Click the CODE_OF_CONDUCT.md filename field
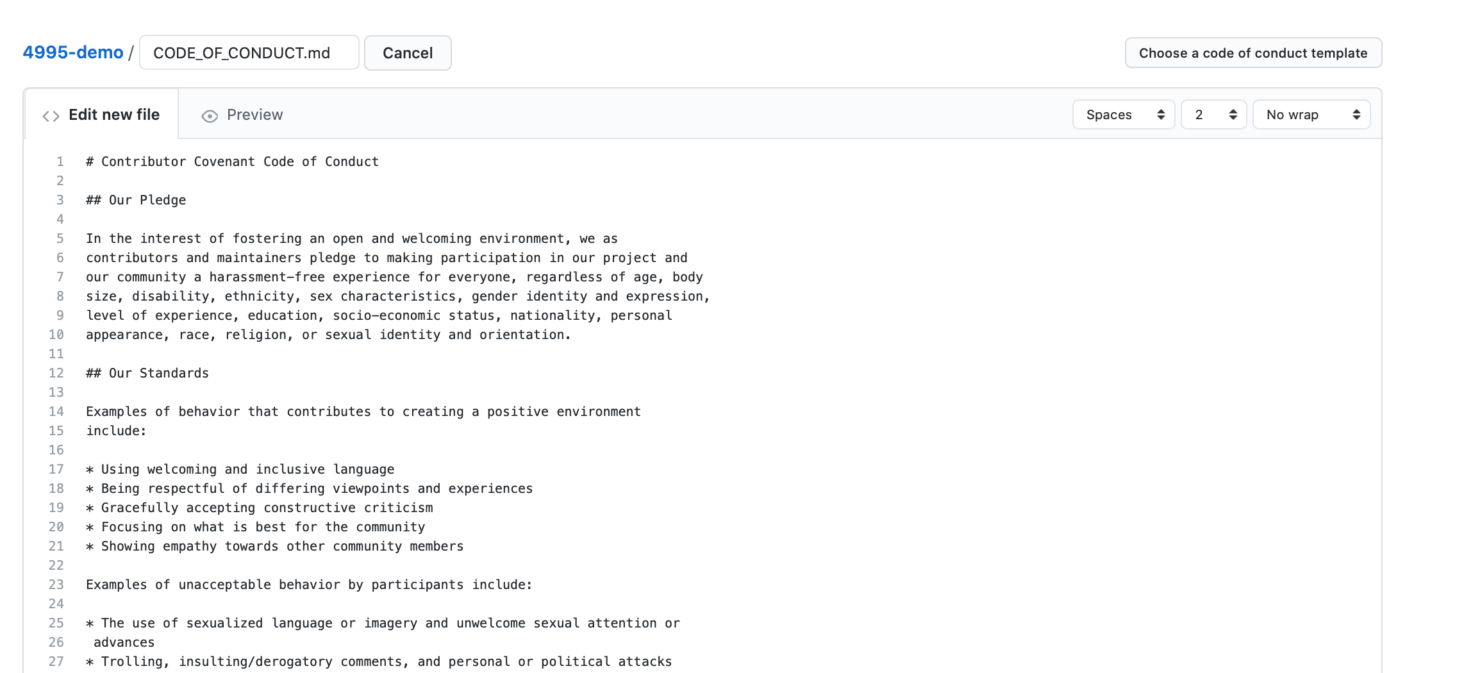This screenshot has height=673, width=1473. pos(249,53)
